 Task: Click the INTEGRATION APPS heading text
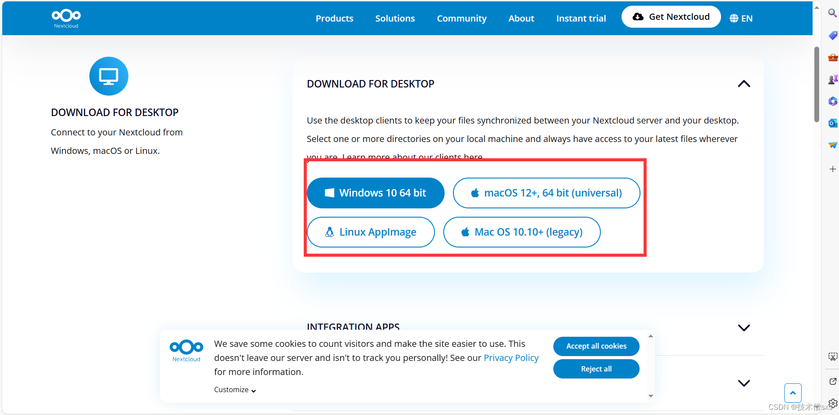point(353,326)
